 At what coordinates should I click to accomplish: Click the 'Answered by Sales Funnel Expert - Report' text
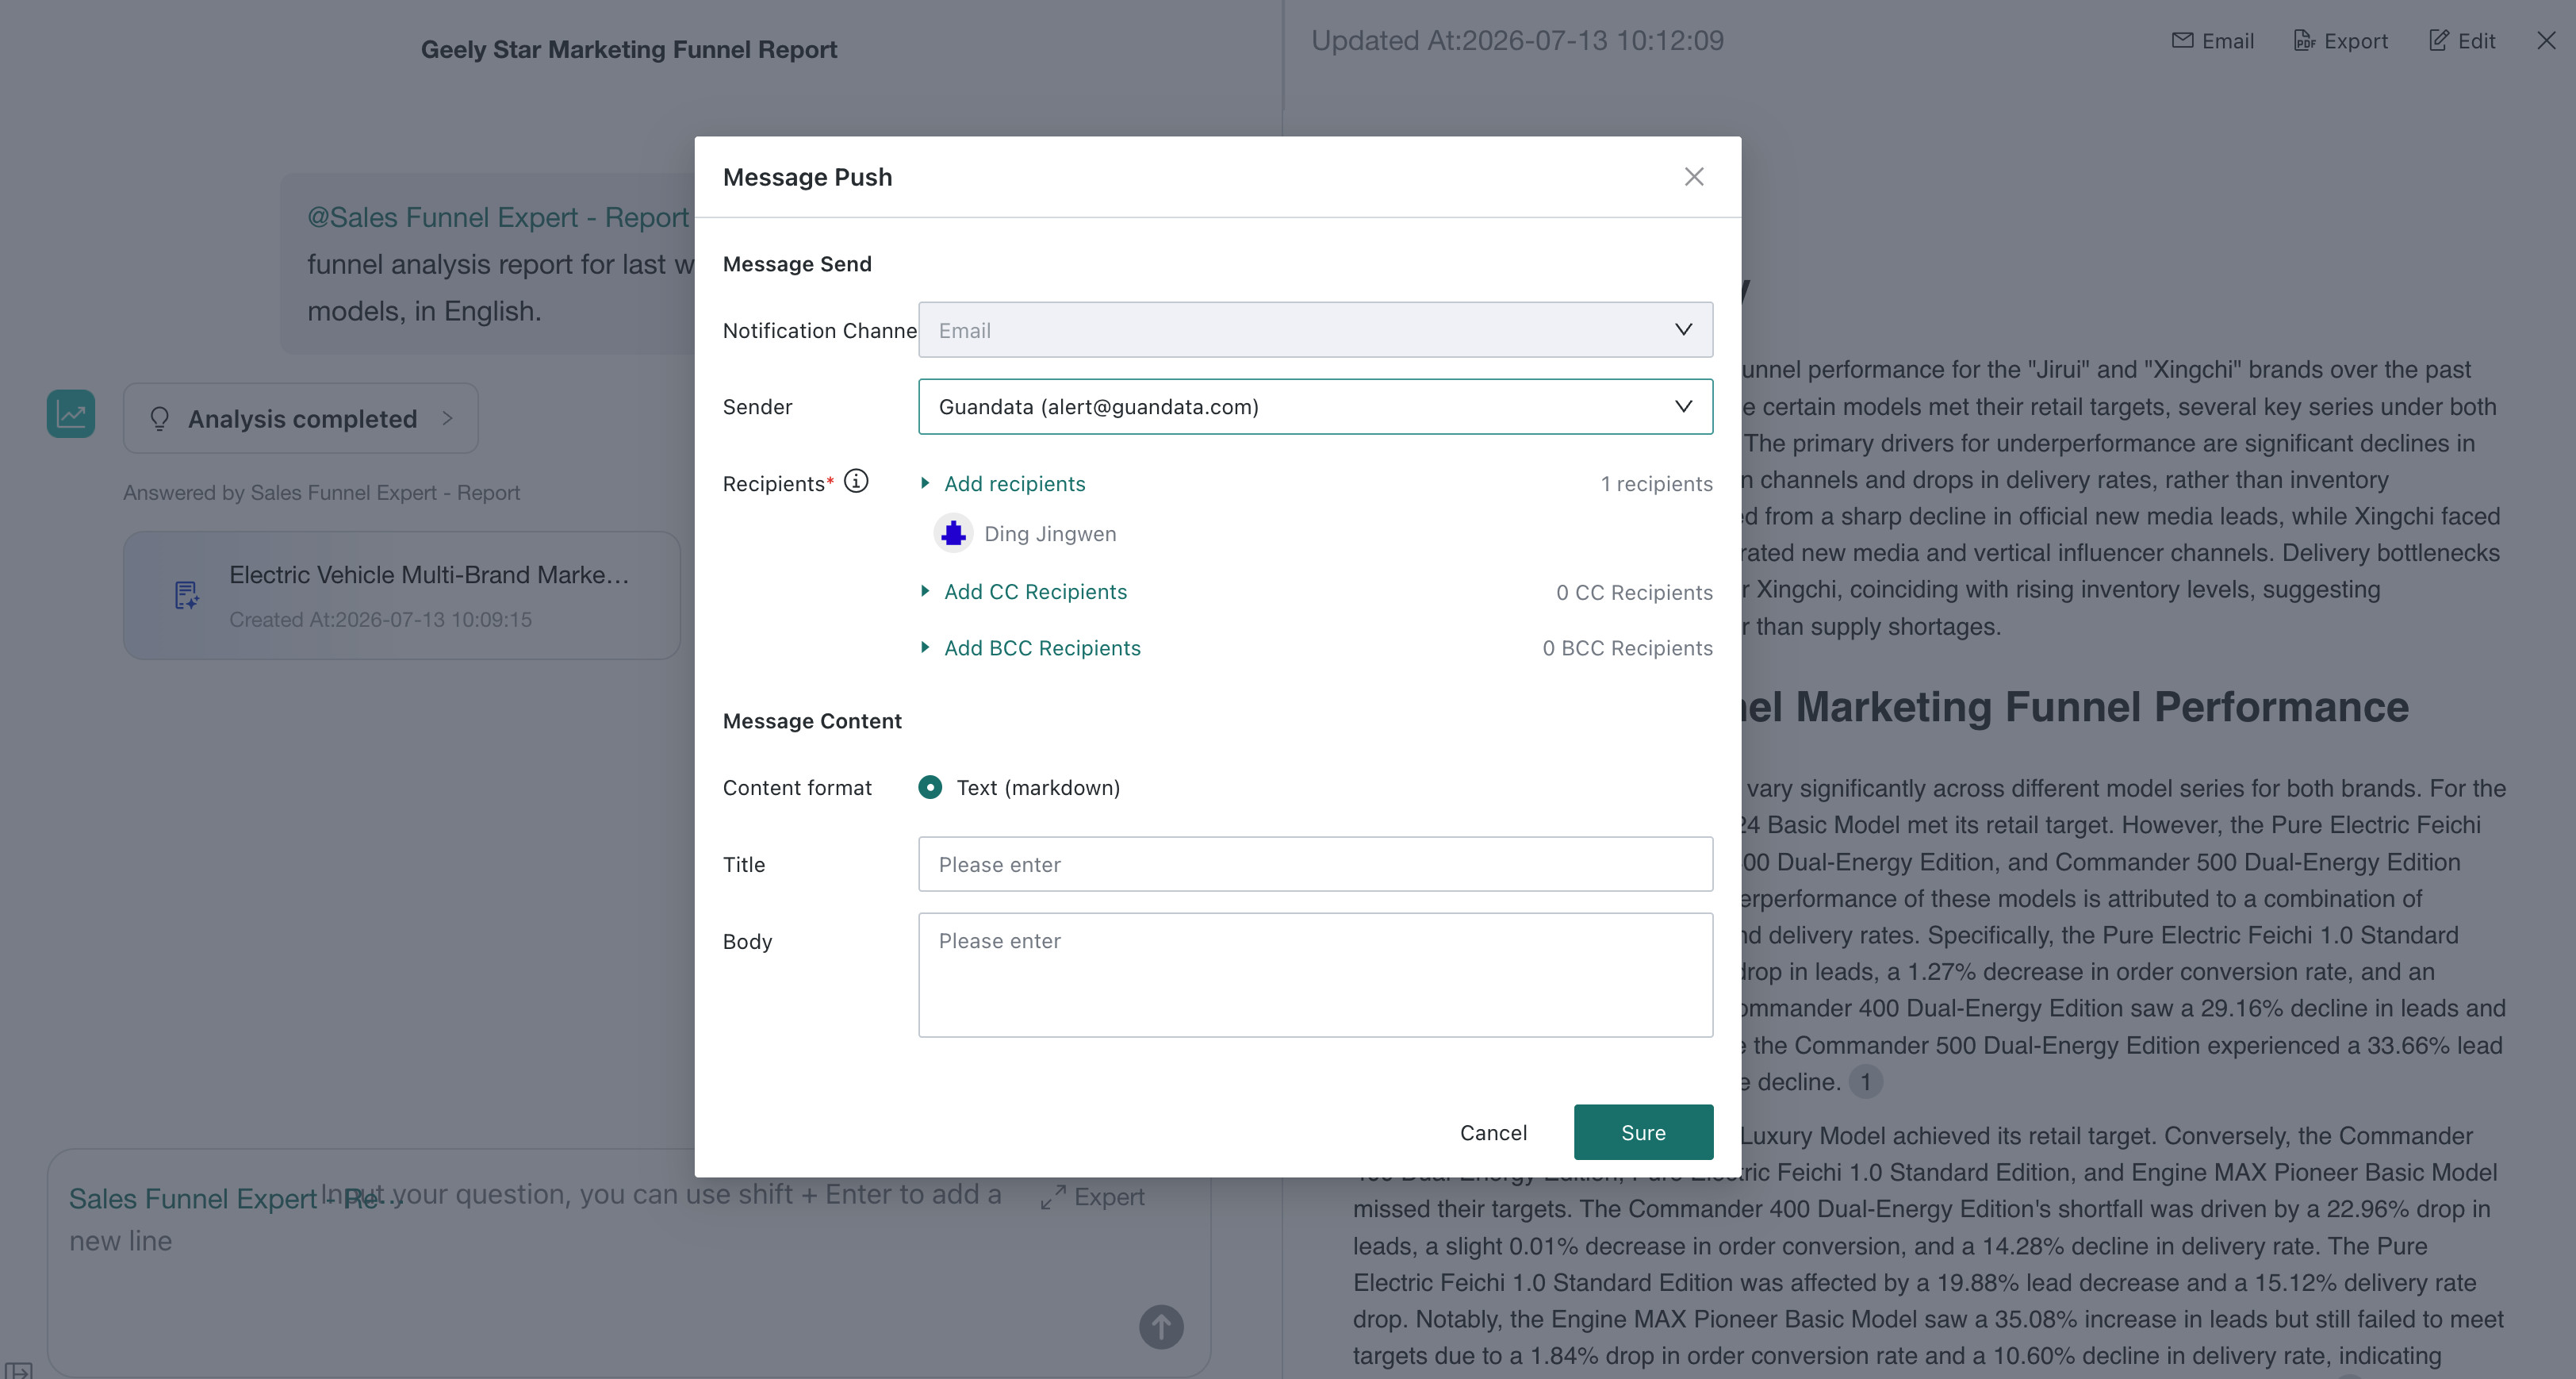pyautogui.click(x=321, y=493)
